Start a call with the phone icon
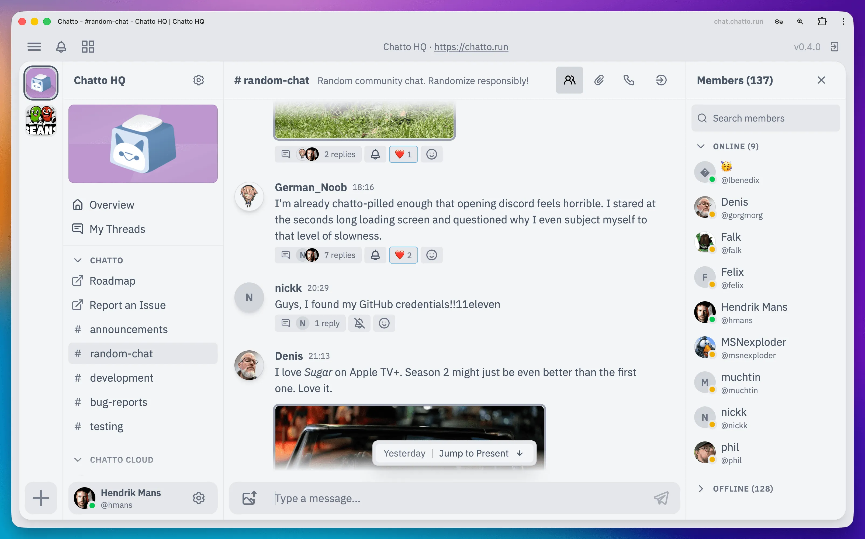Image resolution: width=865 pixels, height=539 pixels. 629,80
